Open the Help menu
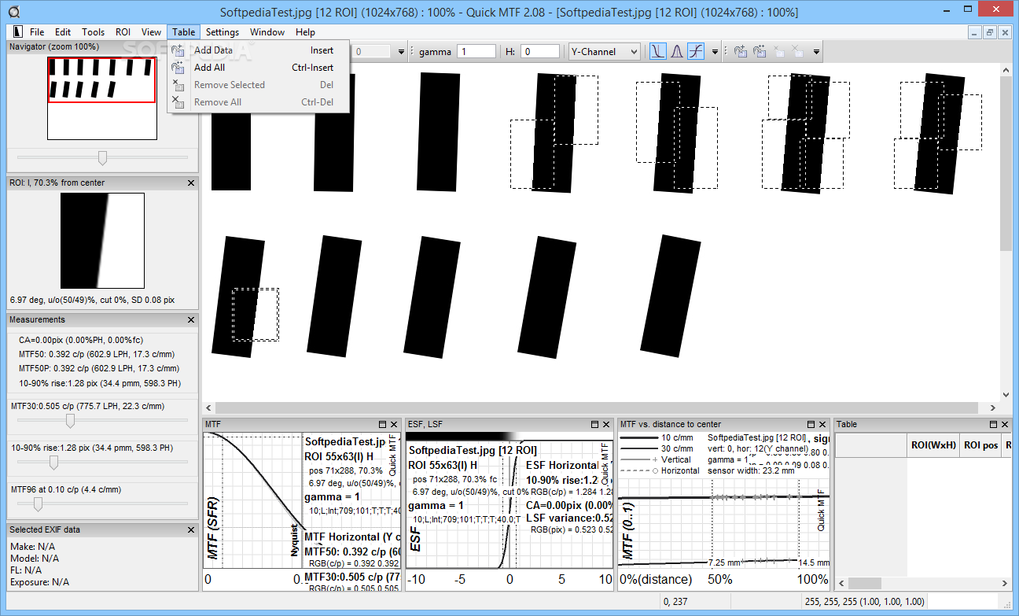The image size is (1019, 616). (306, 32)
